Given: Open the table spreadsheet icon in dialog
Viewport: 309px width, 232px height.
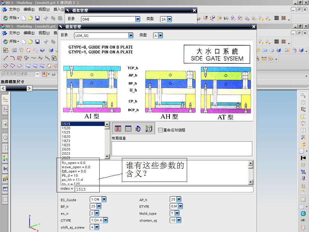Looking at the screenshot, I should point(128,129).
